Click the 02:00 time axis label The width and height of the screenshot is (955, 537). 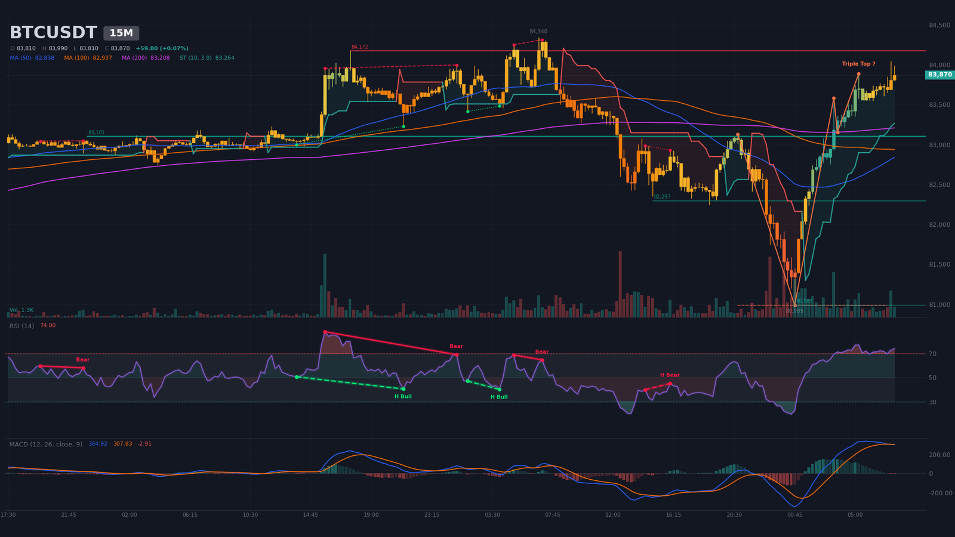click(x=130, y=515)
